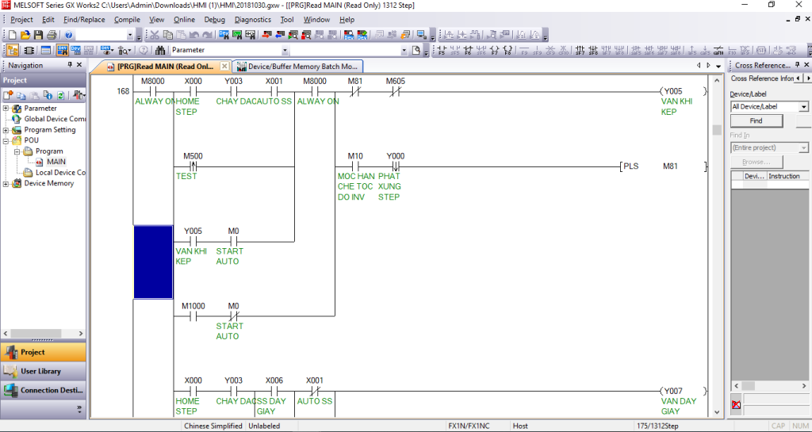The width and height of the screenshot is (812, 432).
Task: Expand the Parameter tree node
Action: [x=6, y=109]
